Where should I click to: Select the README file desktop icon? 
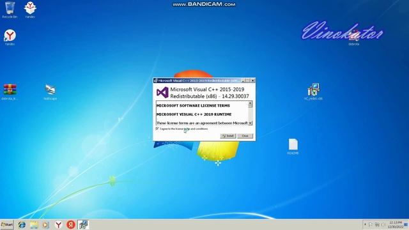point(293,146)
